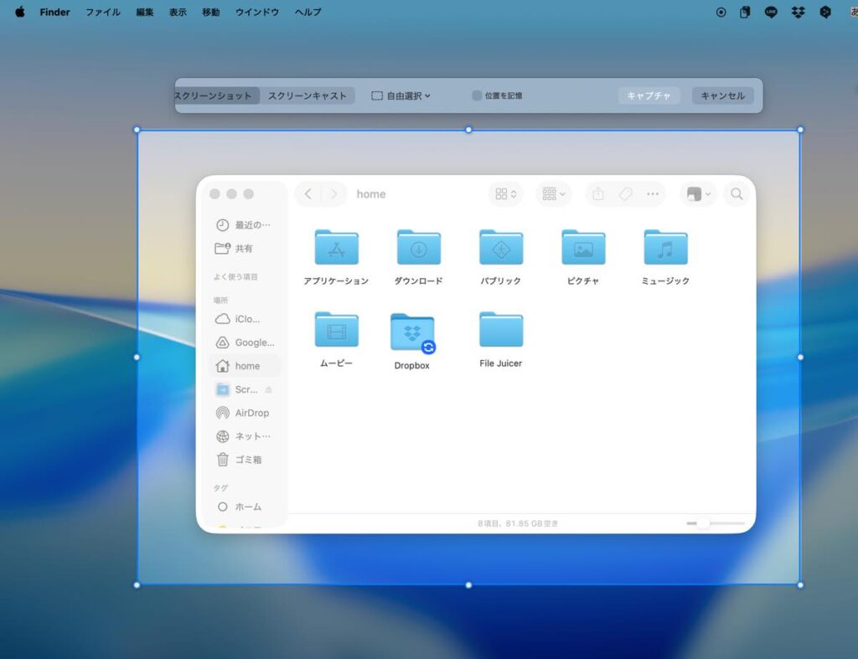
Task: Open the ダウンロード folder
Action: click(418, 248)
